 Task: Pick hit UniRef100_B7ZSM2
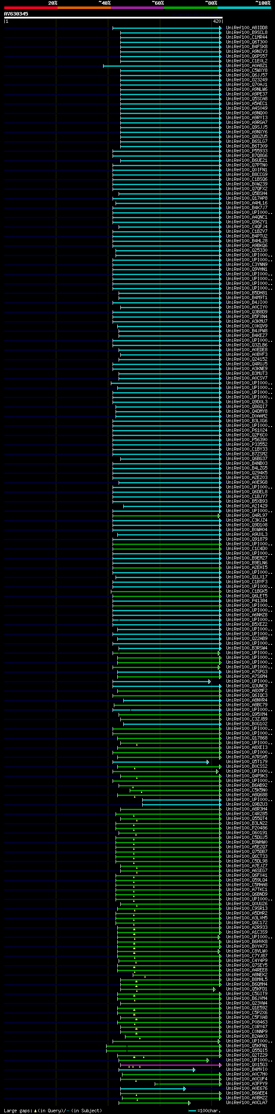pos(247,455)
